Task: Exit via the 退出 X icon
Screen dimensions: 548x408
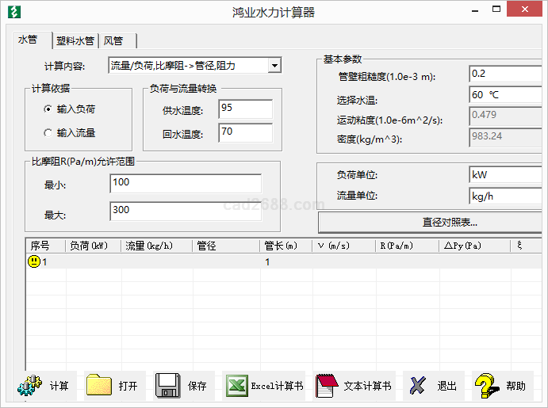Action: (418, 386)
